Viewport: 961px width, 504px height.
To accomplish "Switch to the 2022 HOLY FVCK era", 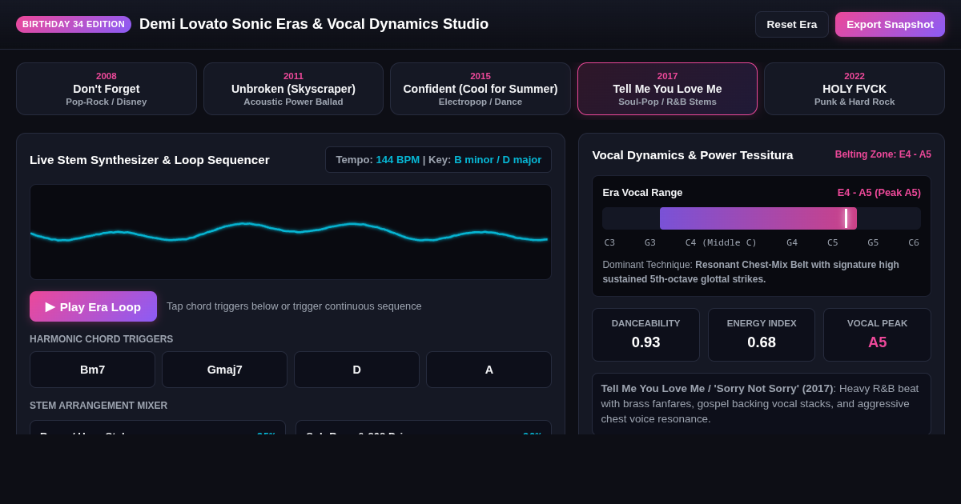I will click(x=854, y=89).
